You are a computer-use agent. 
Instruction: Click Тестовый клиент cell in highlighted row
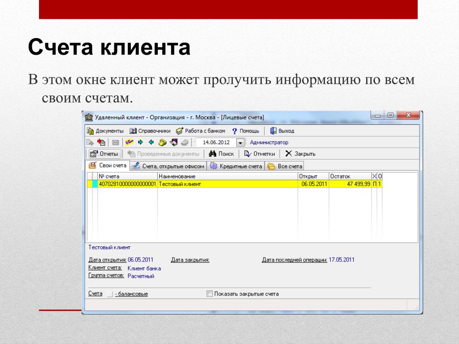pos(227,184)
